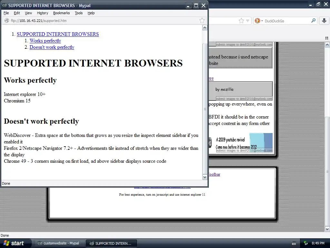
Task: Click the magnifier search icon
Action: tap(313, 21)
